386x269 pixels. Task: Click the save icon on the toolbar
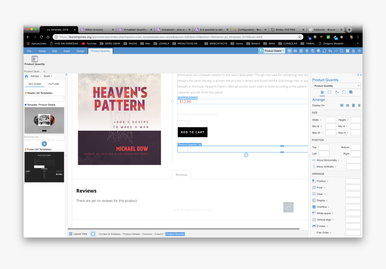click(x=312, y=50)
